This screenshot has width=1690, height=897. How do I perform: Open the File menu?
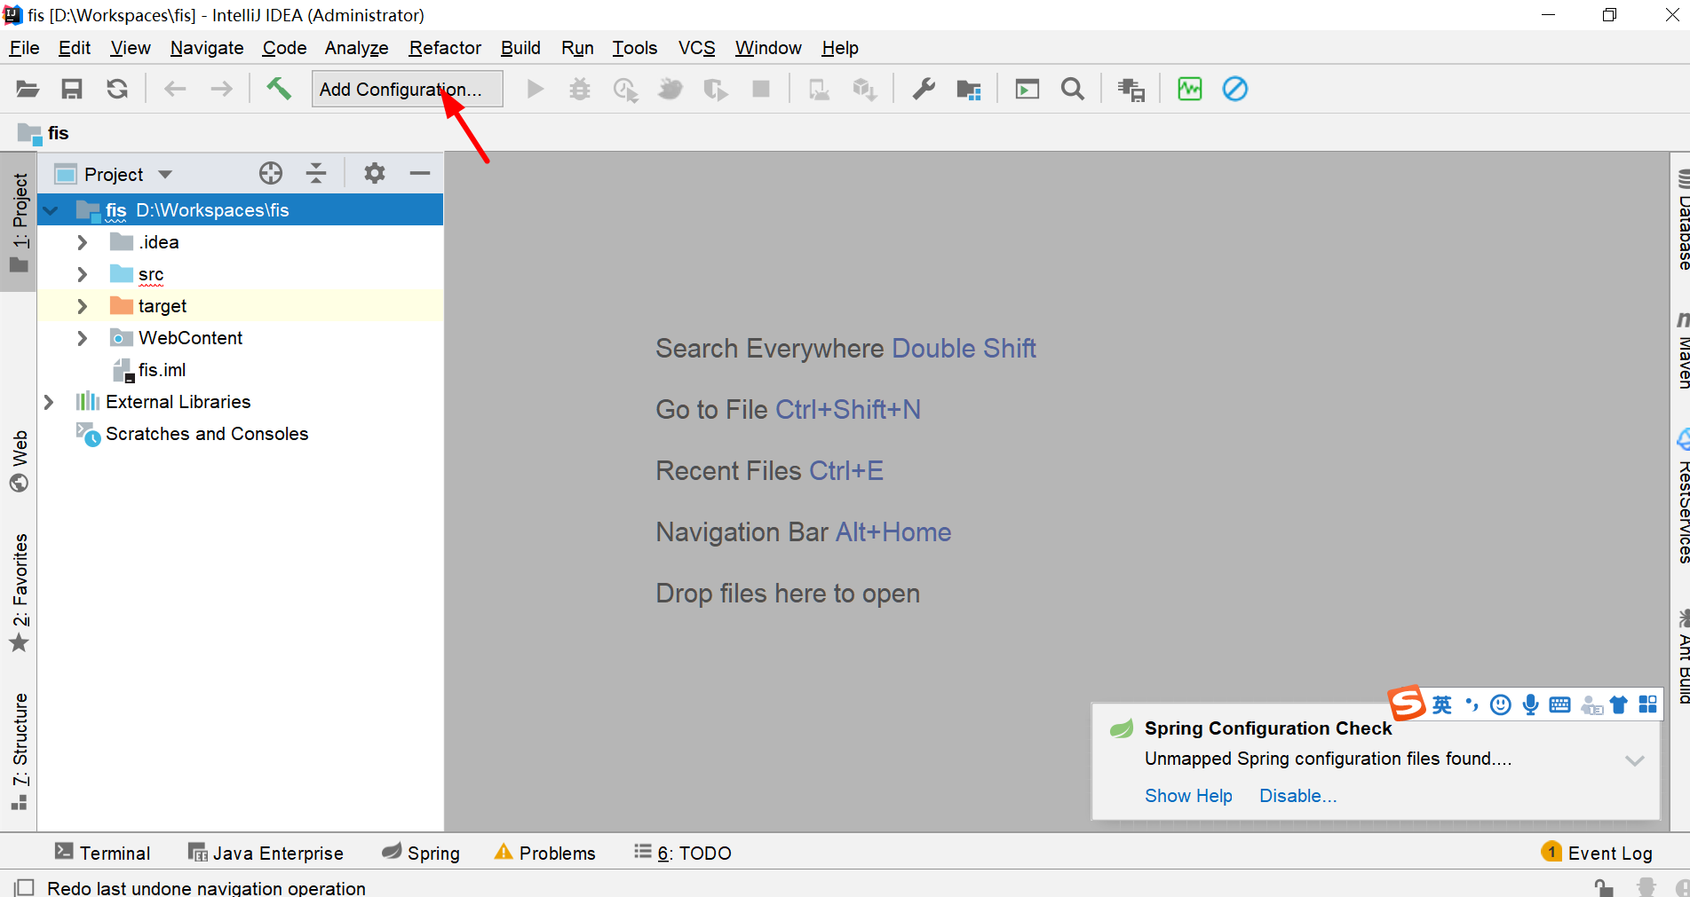[x=24, y=48]
